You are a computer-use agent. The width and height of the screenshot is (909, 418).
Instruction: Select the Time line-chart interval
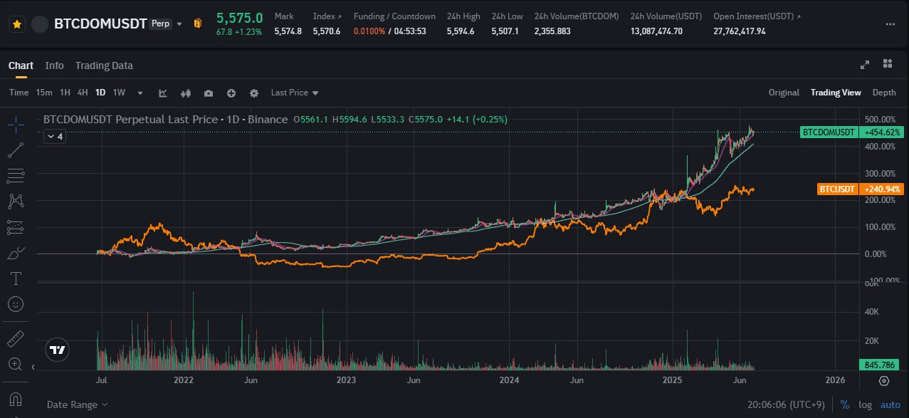click(19, 93)
